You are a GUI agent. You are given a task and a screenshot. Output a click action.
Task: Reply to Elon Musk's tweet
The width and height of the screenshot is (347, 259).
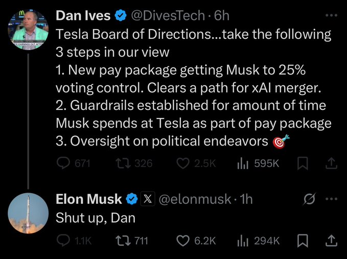[63, 240]
